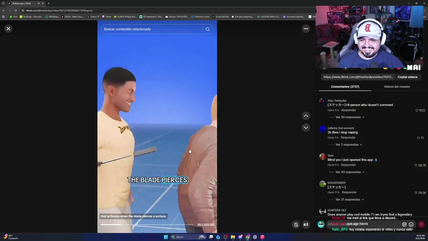Open Giyu Tomiyoka's profile avatar
This screenshot has width=428, height=241.
pyautogui.click(x=322, y=102)
